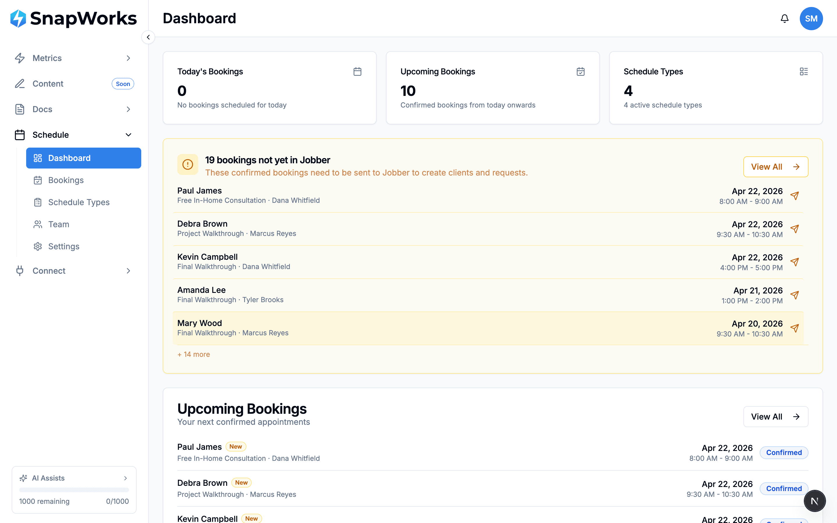The image size is (837, 523).
Task: Click the warning icon next to bookings alert
Action: 188,164
